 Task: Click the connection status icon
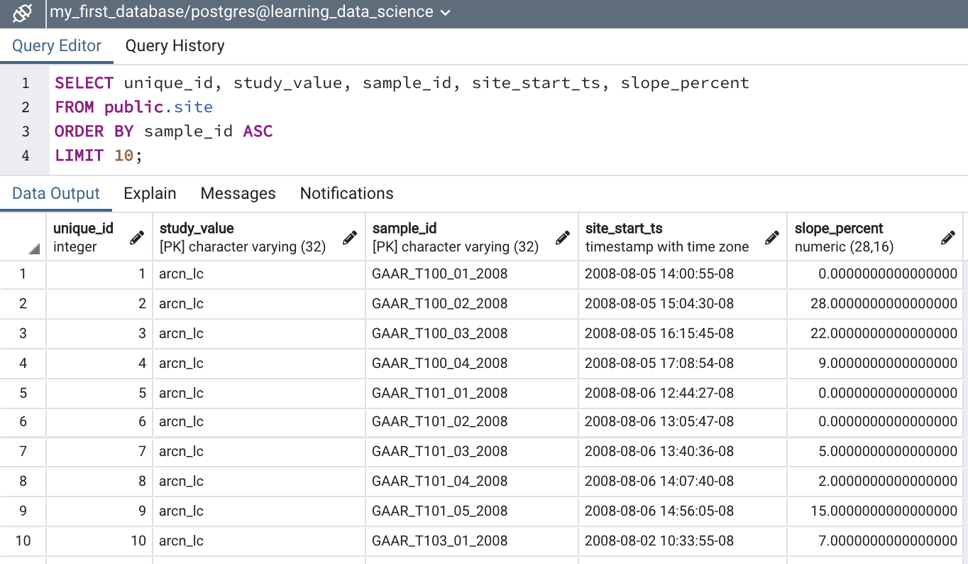point(23,13)
